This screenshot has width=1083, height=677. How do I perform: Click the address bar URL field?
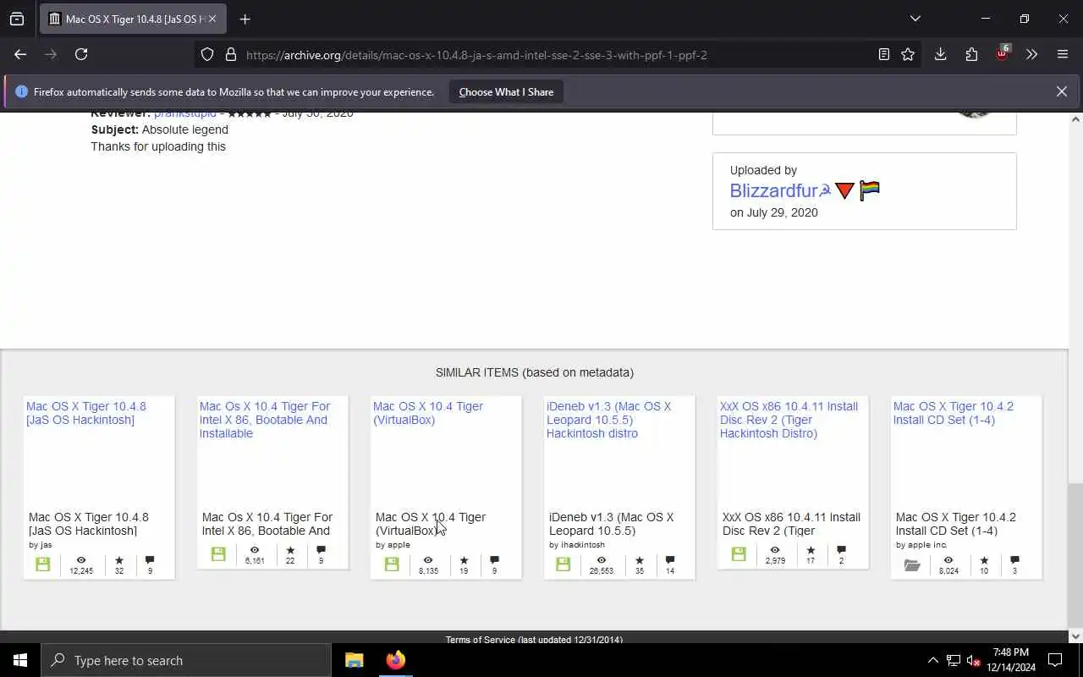558,55
